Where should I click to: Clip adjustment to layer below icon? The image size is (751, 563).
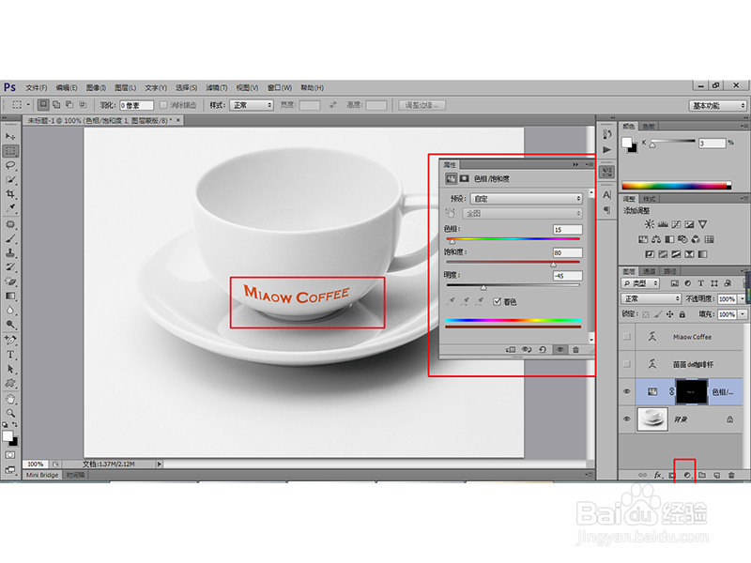[511, 349]
